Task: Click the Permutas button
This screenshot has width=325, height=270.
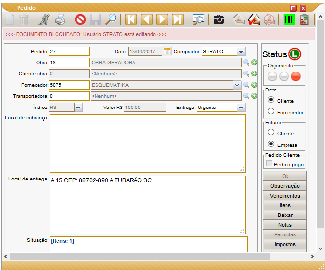Action: 285,234
